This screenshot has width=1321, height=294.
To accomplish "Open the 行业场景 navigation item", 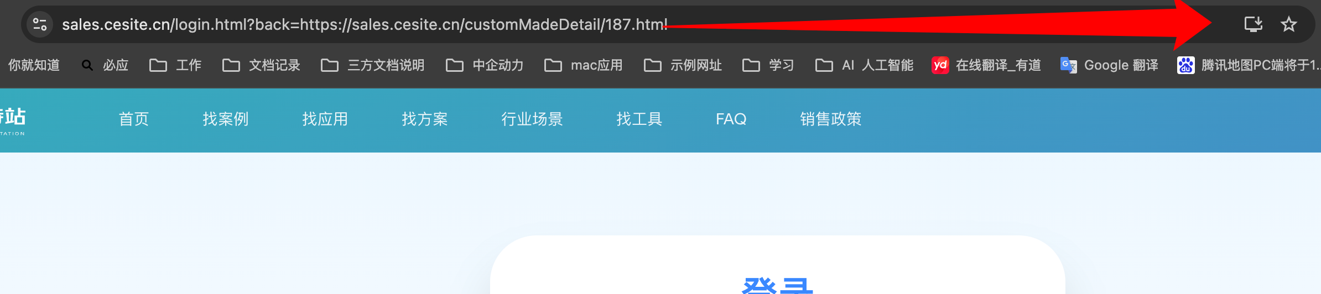I will click(532, 119).
